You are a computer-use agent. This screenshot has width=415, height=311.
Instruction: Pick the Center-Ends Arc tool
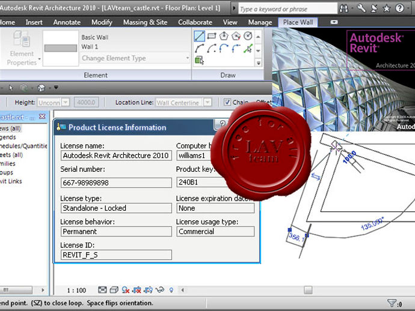pos(212,49)
